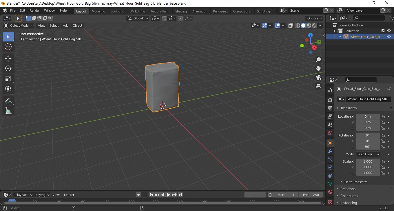The width and height of the screenshot is (394, 211).
Task: Pin the properties editor context
Action: coord(389,89)
